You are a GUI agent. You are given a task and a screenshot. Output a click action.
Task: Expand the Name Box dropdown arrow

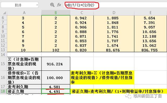coord(37,5)
